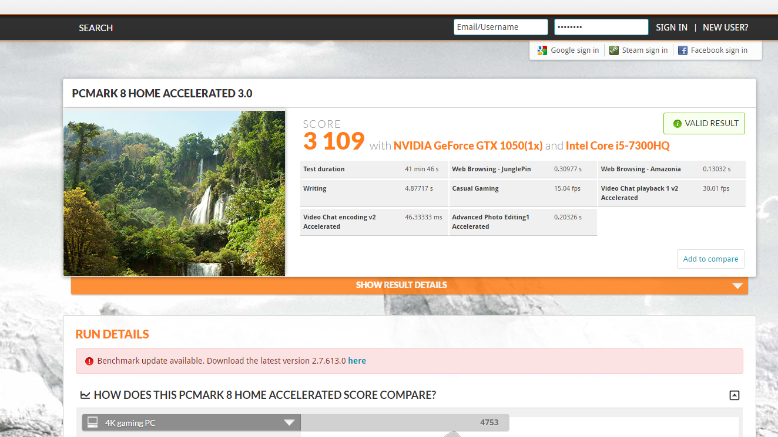The height and width of the screenshot is (437, 778).
Task: Click the score value 3 109
Action: 334,141
